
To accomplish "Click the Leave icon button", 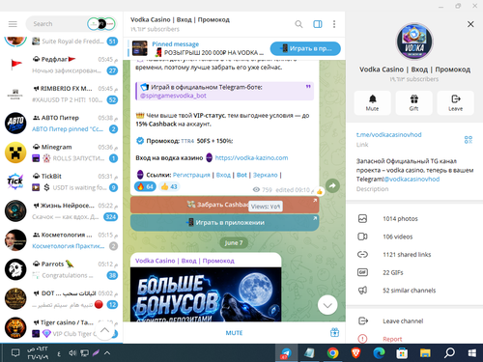I will tap(455, 103).
